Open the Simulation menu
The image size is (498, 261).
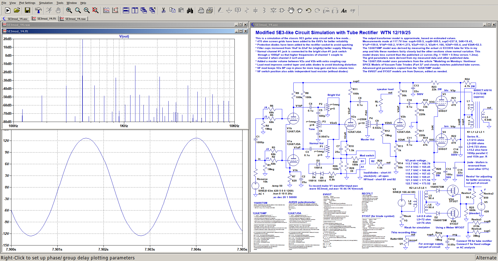coord(46,3)
